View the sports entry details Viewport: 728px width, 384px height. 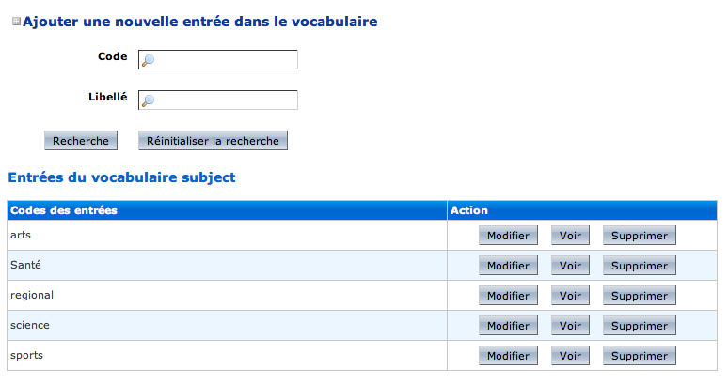[x=570, y=356]
